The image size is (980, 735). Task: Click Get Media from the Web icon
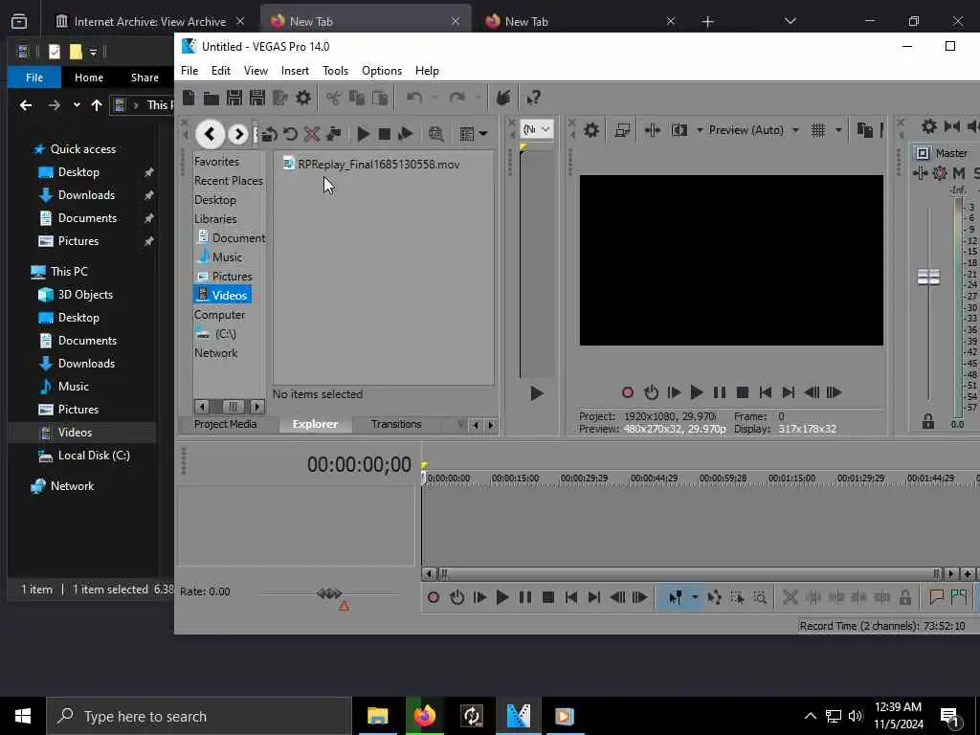pos(436,134)
